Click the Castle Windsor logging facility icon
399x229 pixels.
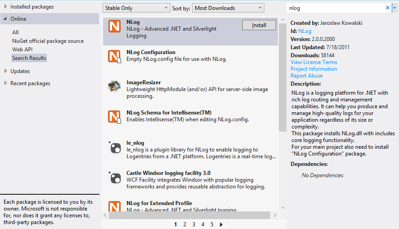tap(114, 177)
